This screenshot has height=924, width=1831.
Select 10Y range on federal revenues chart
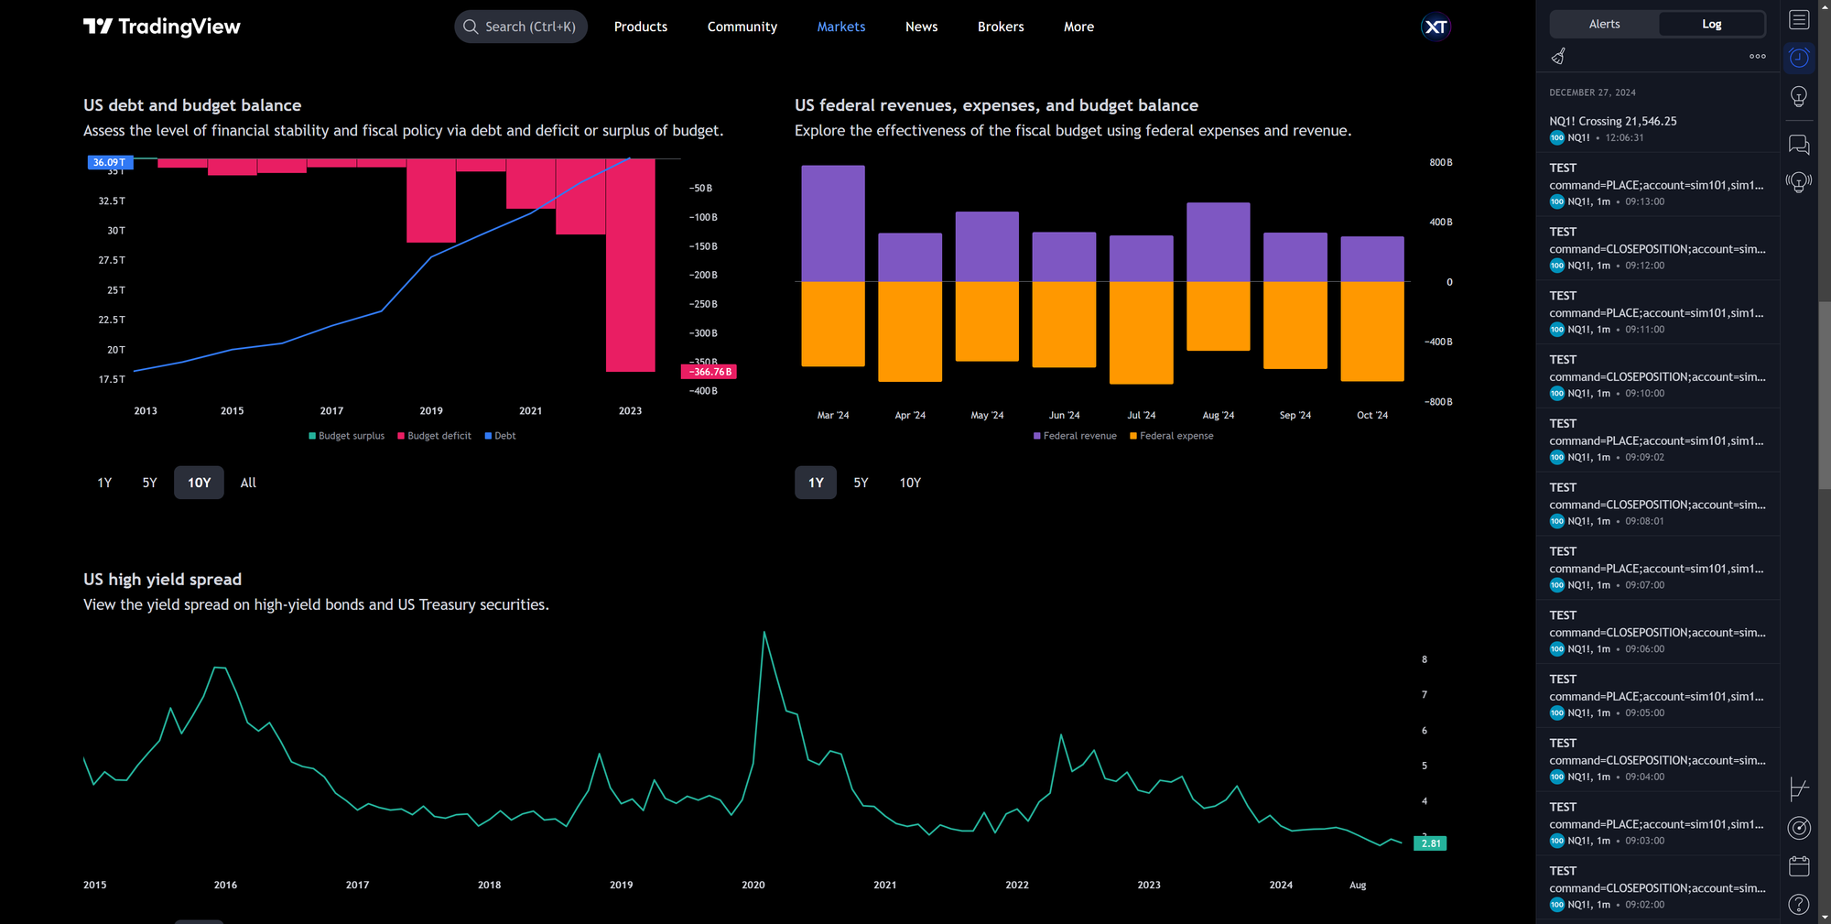pos(910,483)
